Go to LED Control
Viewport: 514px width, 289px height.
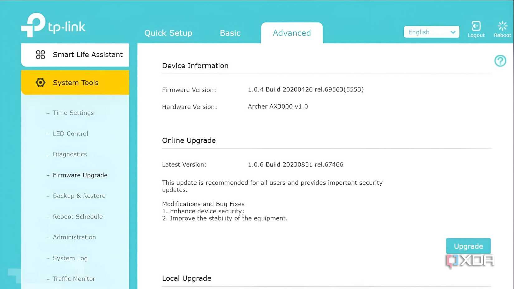(x=70, y=134)
